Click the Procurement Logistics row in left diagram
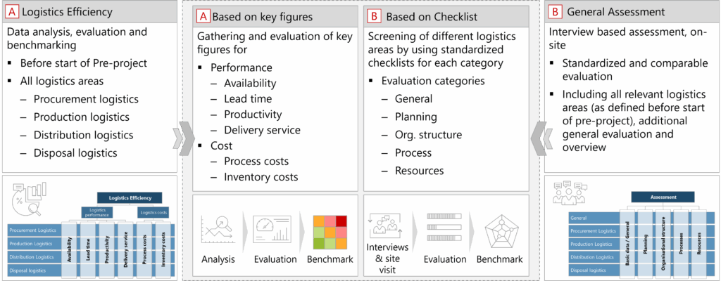This screenshot has width=721, height=281. click(35, 229)
